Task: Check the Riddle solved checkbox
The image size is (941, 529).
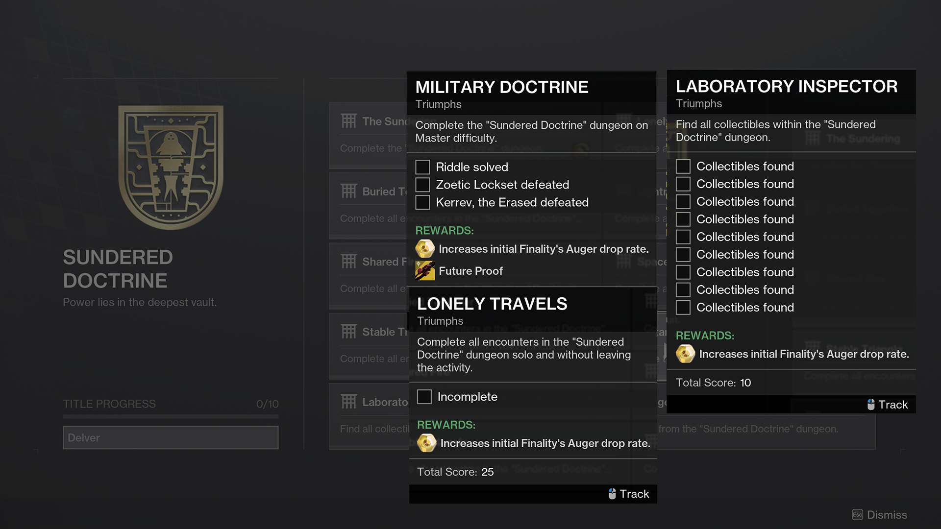Action: point(422,167)
